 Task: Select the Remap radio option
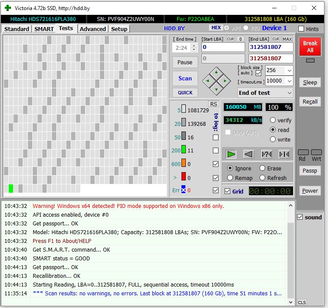coord(230,178)
